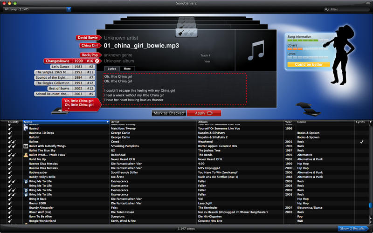Pick the School Reunion: the... 2003 alternative
Image resolution: width=373 pixels, height=233 pixels.
click(64, 94)
